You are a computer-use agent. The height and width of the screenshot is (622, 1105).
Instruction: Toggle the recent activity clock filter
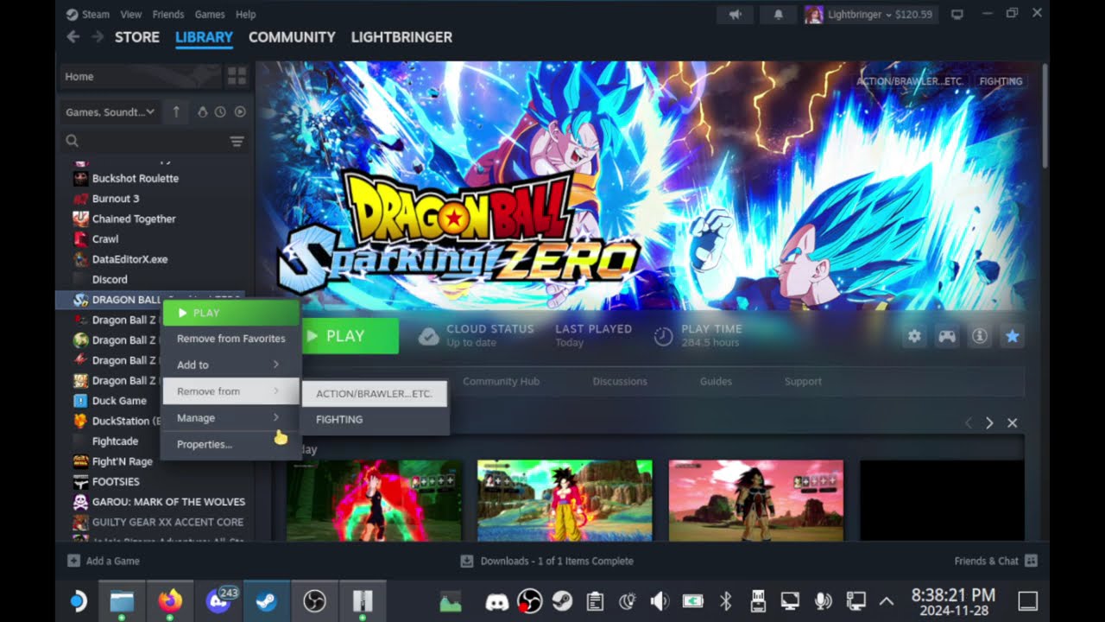[x=220, y=111]
